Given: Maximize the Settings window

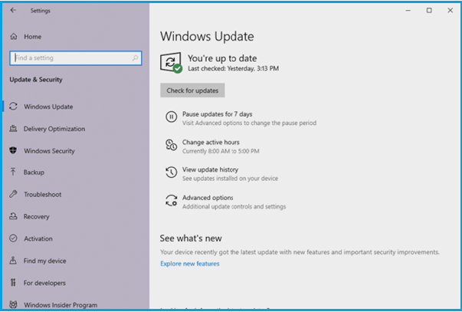Looking at the screenshot, I should (x=429, y=10).
